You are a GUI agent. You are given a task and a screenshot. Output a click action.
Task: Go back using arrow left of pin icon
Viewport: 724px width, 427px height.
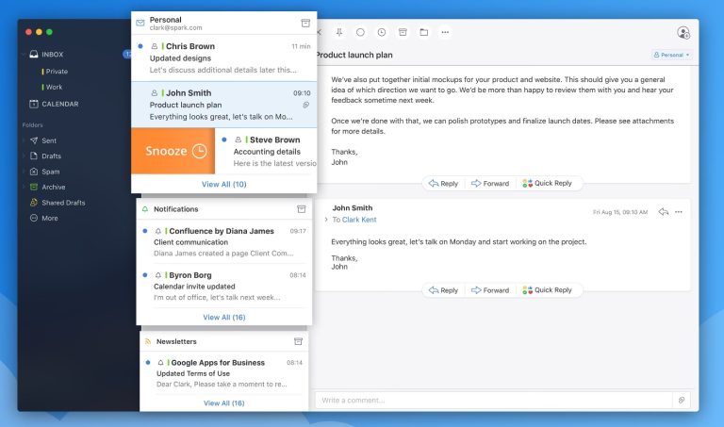(319, 32)
